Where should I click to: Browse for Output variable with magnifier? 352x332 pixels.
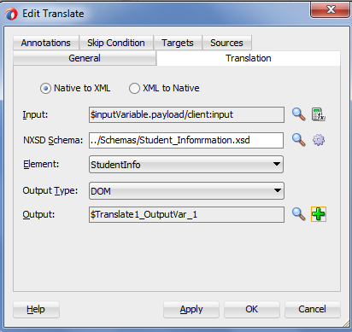[299, 214]
